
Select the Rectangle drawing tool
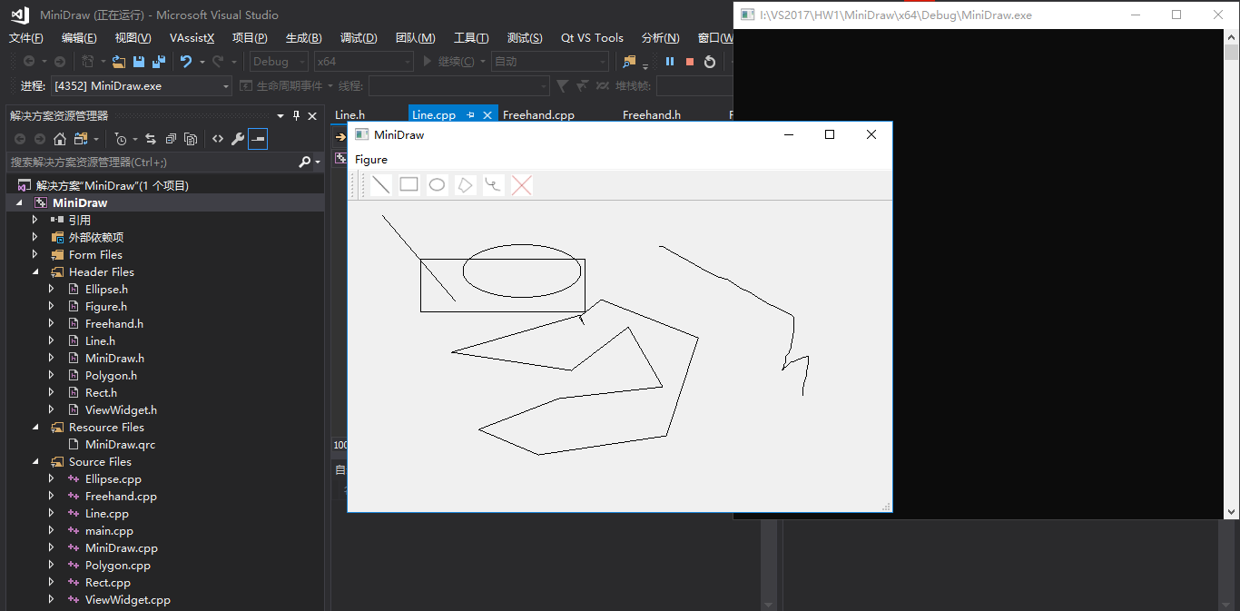point(409,185)
